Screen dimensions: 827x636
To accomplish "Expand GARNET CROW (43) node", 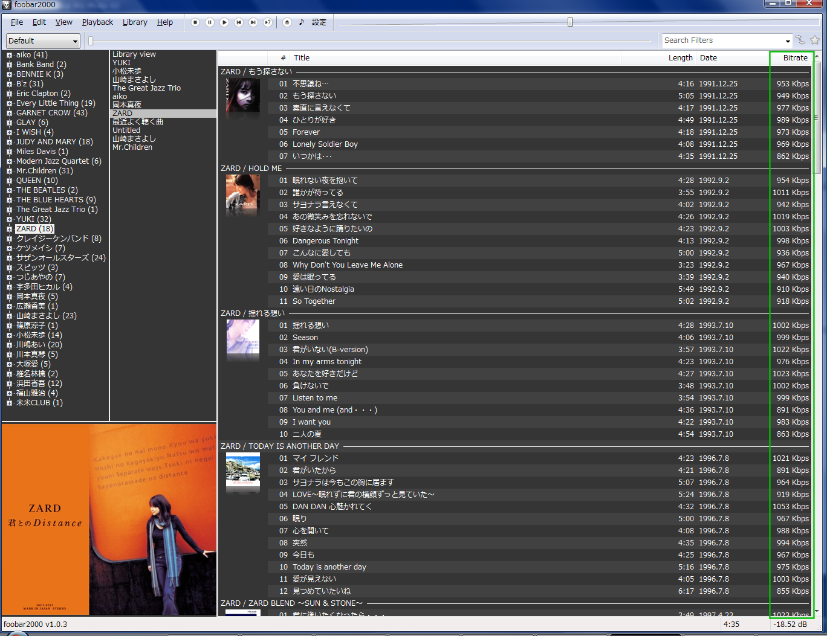I will click(10, 113).
